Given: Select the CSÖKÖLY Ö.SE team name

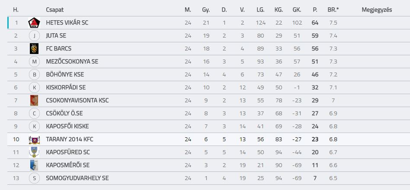Looking at the screenshot, I should coord(64,113).
